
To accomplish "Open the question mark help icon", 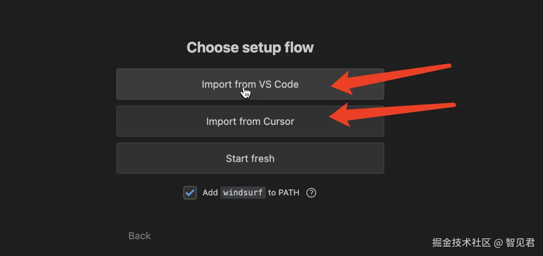I will pos(311,193).
